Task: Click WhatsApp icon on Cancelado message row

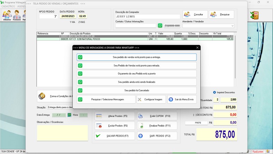Action: tap(80, 90)
